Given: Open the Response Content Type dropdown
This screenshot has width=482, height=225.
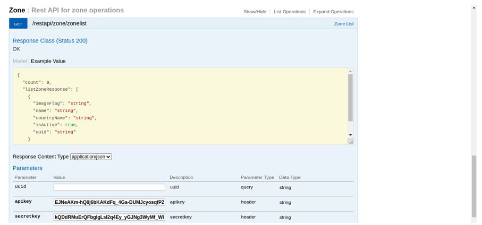Looking at the screenshot, I should coord(91,157).
